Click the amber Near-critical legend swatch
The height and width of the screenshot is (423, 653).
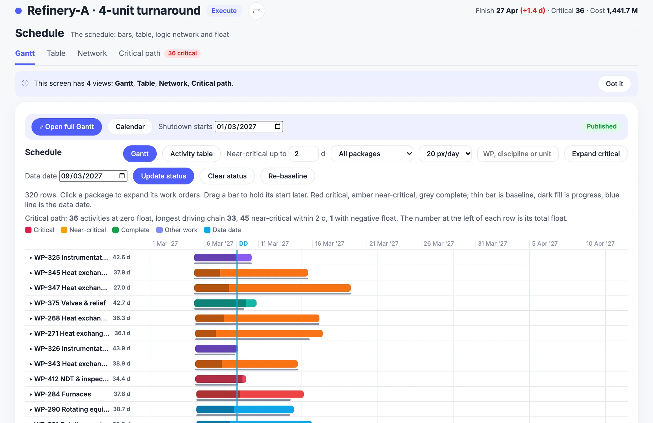(x=64, y=230)
